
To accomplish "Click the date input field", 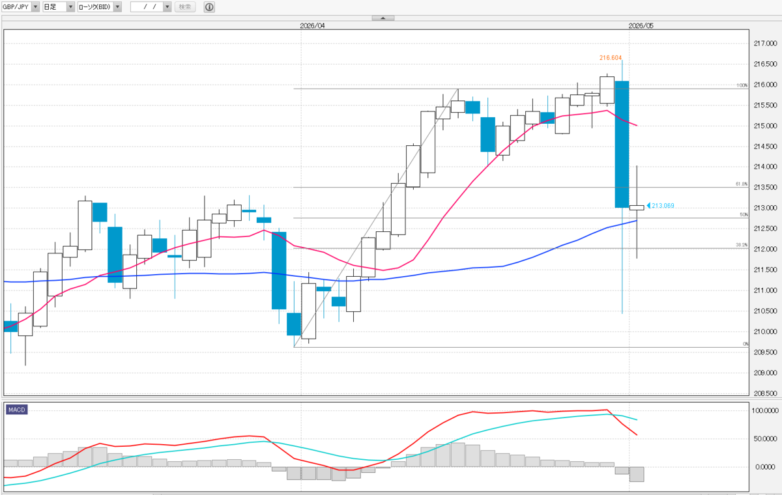I will (146, 7).
